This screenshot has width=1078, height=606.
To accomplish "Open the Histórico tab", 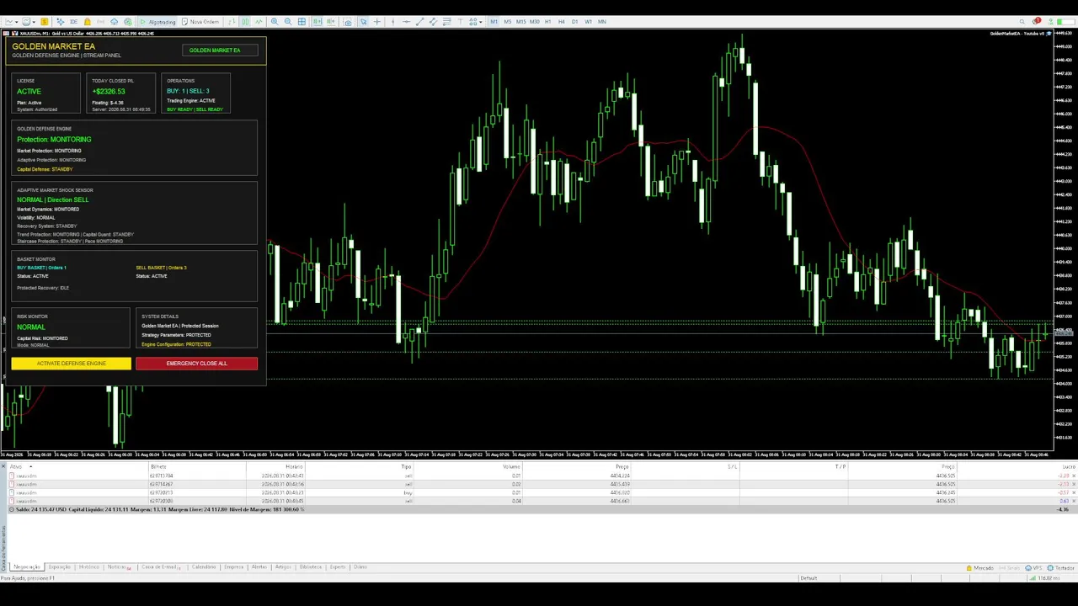I will (89, 567).
